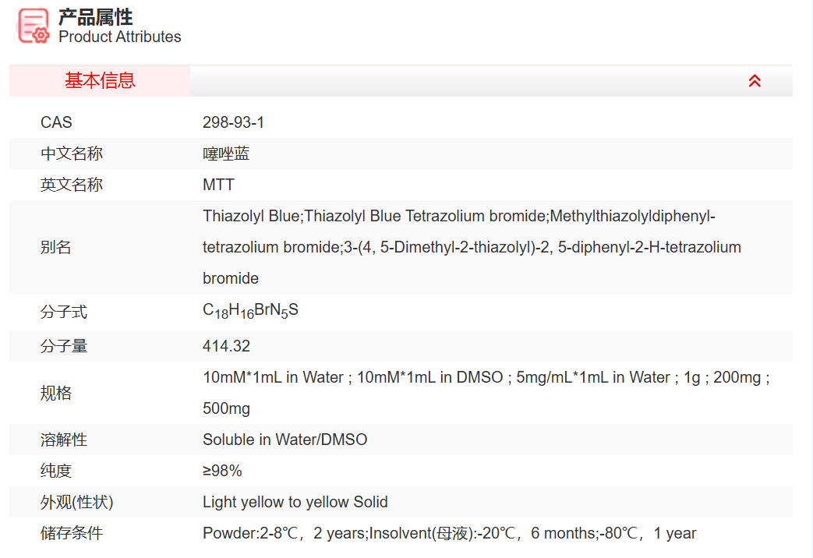Click the 储存条件 row label
The image size is (813, 558).
[x=72, y=533]
